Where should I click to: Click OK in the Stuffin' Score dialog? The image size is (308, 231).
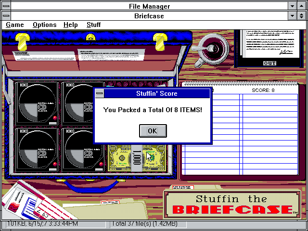point(153,131)
